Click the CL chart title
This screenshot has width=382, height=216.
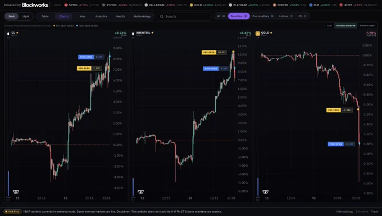tap(13, 33)
